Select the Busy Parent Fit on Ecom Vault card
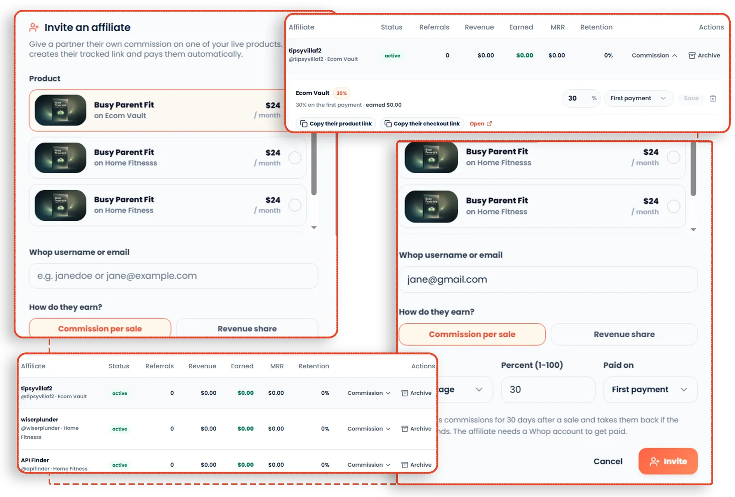Viewport: 735px width, 497px height. click(157, 110)
